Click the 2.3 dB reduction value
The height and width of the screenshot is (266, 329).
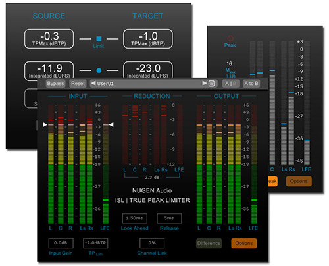coord(152,177)
